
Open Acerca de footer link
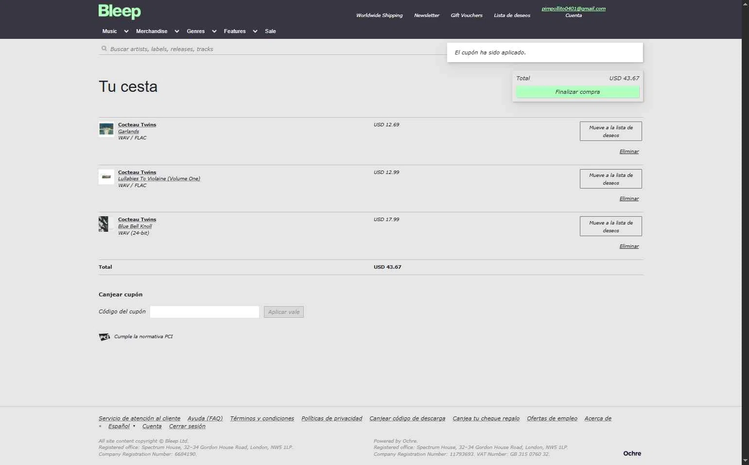pos(598,418)
